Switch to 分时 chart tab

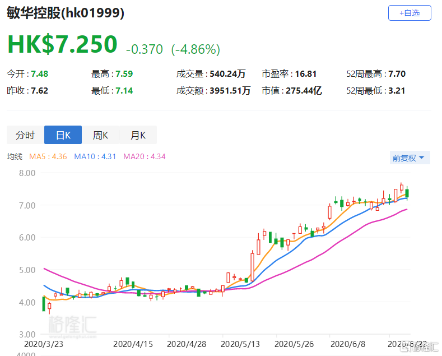point(25,135)
